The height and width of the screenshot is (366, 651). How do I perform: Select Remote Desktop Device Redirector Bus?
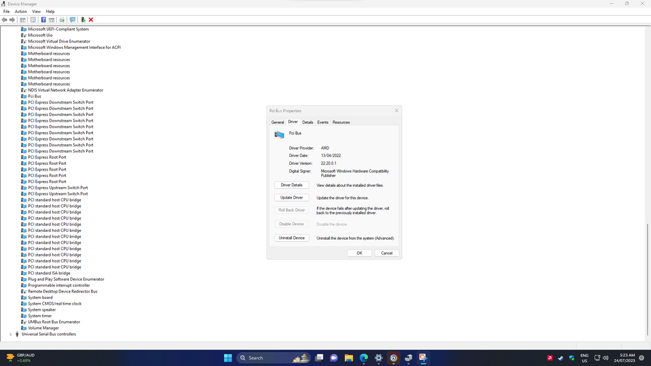pos(63,291)
